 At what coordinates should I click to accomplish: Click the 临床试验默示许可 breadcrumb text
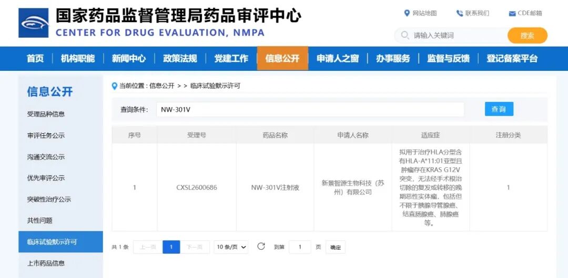215,86
